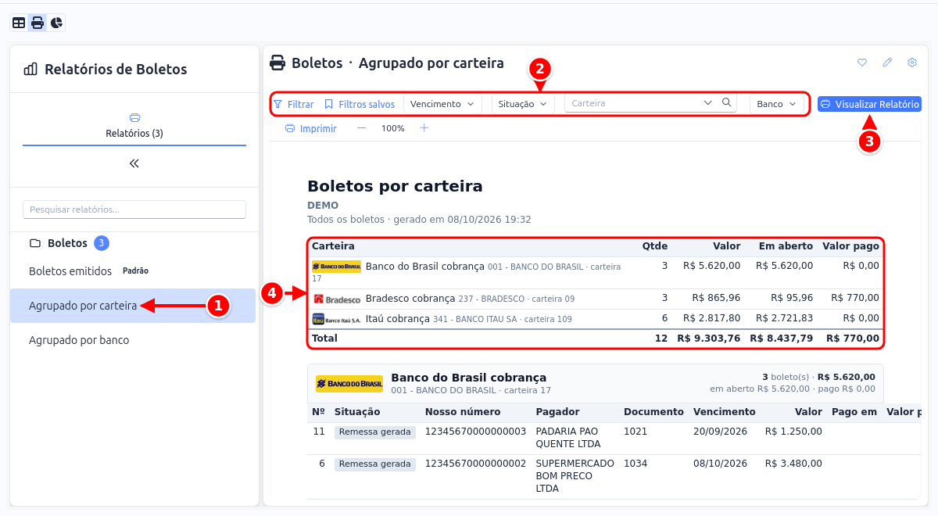
Task: Click the Itaú em aberto R$ 2.721,83
Action: (784, 318)
